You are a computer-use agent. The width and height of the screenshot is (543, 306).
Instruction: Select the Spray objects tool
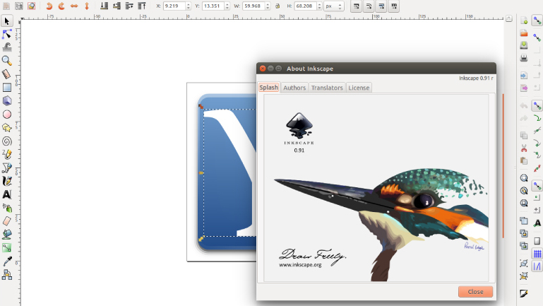[x=6, y=208]
